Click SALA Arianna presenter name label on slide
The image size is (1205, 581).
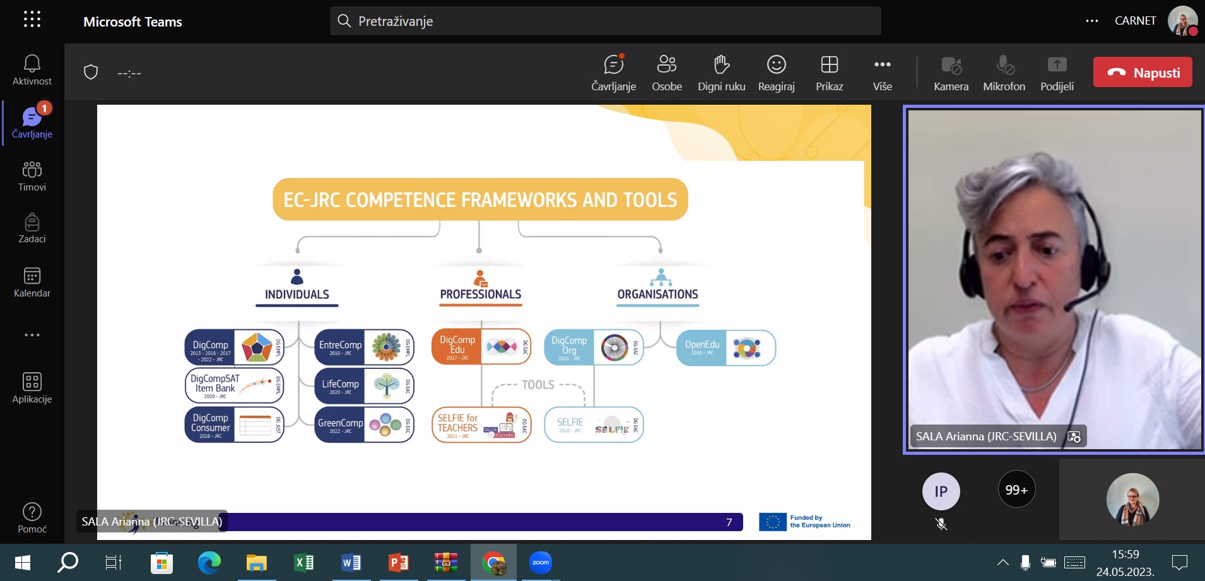click(x=152, y=521)
